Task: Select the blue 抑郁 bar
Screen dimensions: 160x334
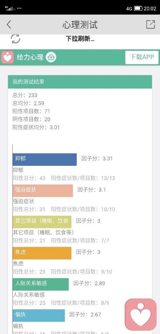Action: [45, 159]
